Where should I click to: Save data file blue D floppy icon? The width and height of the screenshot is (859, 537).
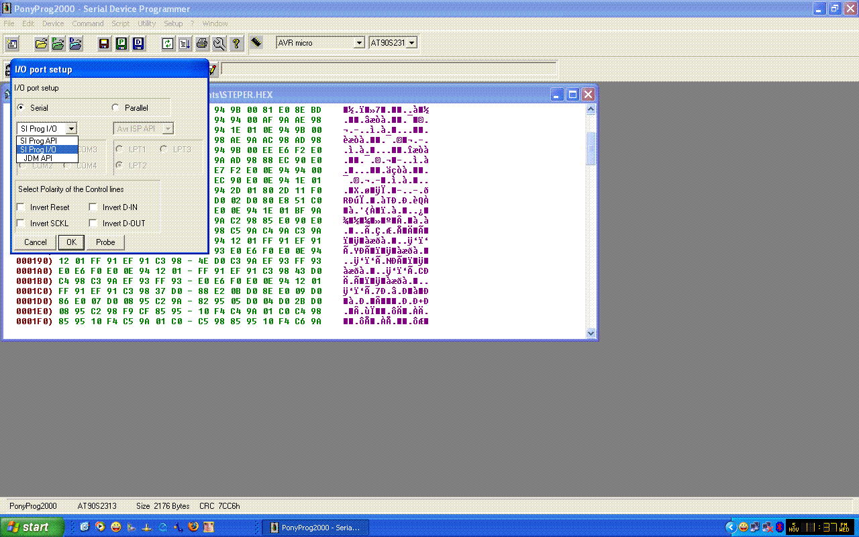pyautogui.click(x=138, y=44)
